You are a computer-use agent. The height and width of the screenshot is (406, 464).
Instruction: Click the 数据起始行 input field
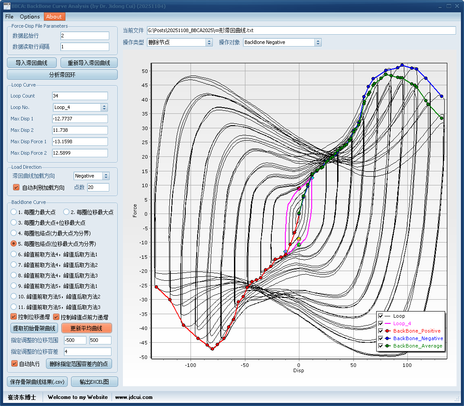[x=84, y=36]
